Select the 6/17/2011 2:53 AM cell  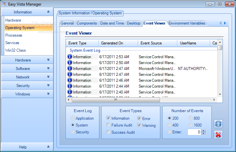point(114,57)
